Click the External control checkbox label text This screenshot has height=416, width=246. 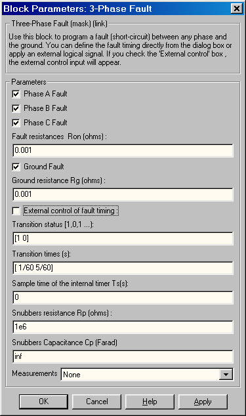(70, 211)
